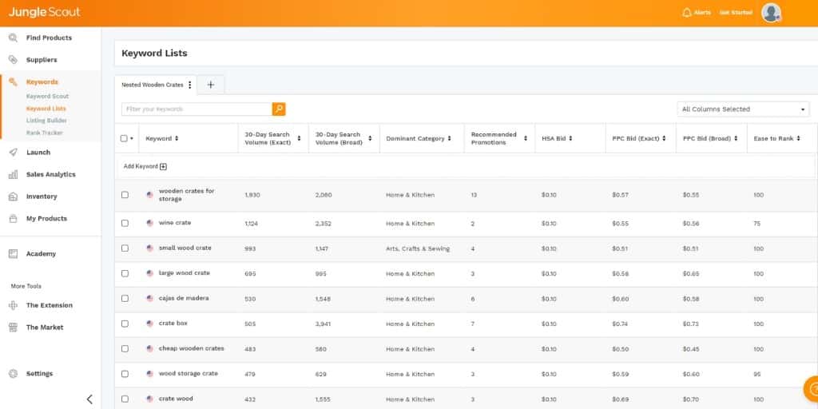Select the Nested Wooden Crates tab
This screenshot has height=409, width=818.
(x=153, y=85)
